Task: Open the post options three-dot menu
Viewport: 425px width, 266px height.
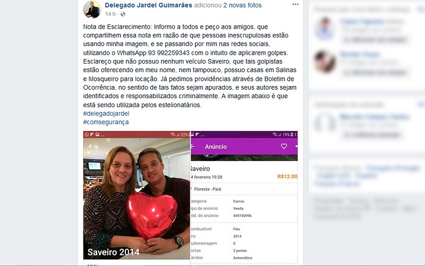Action: point(295,4)
